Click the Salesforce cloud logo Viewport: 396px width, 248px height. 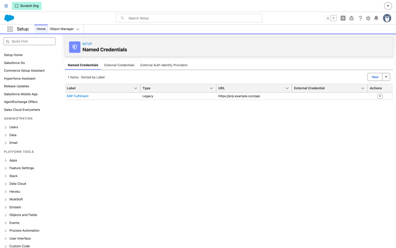[9, 18]
